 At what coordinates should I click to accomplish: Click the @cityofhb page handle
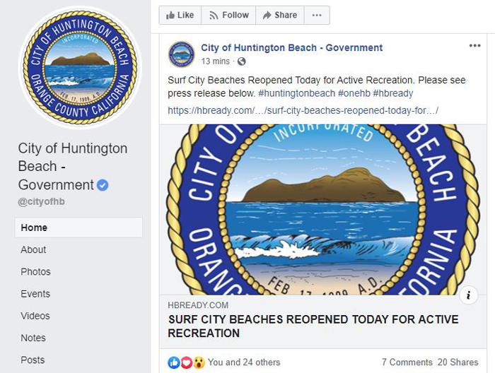[41, 201]
